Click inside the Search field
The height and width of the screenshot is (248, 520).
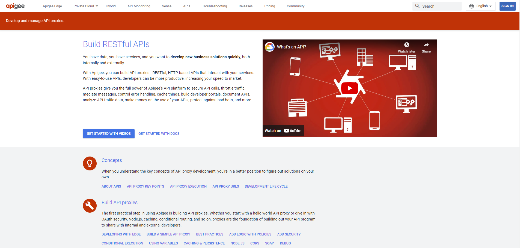tap(439, 6)
